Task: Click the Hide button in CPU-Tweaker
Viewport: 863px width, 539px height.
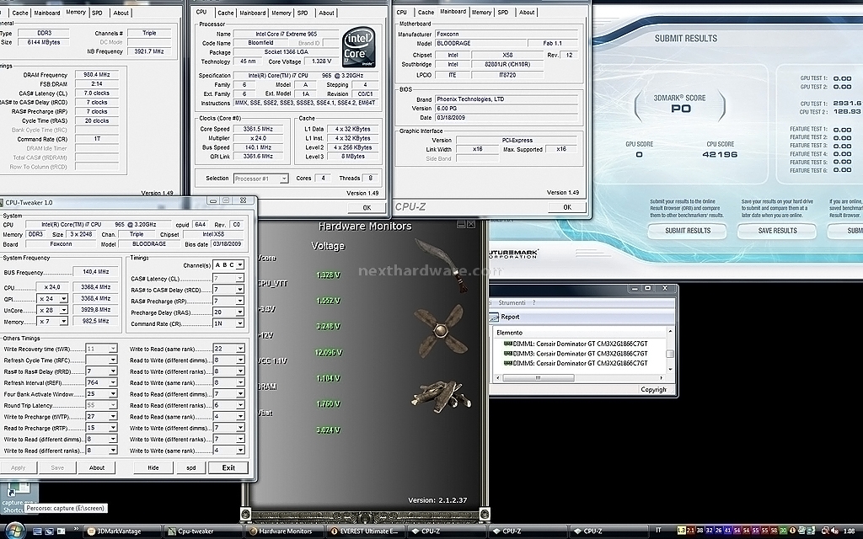Action: [153, 467]
